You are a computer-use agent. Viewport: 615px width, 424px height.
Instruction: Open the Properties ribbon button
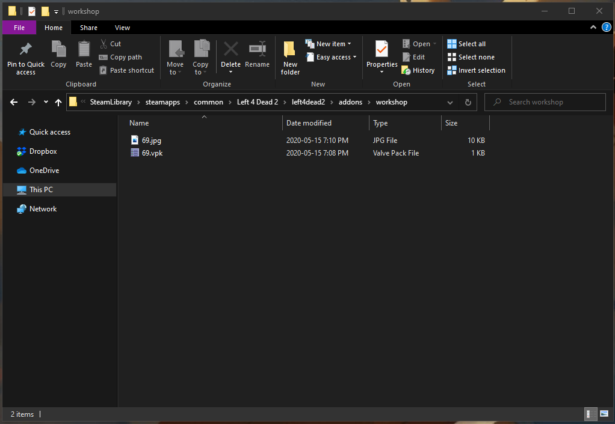pos(382,53)
